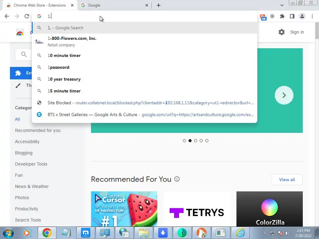This screenshot has height=239, width=319.
Task: Click the info icon beside Recommended For You
Action: [x=177, y=179]
